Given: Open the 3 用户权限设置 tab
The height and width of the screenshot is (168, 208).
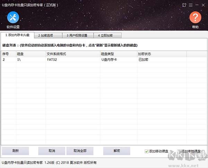Looking at the screenshot, I should point(78,36).
